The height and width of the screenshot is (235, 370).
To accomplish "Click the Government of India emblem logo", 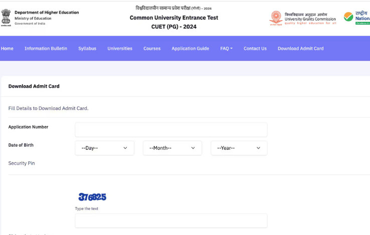I will [6, 18].
